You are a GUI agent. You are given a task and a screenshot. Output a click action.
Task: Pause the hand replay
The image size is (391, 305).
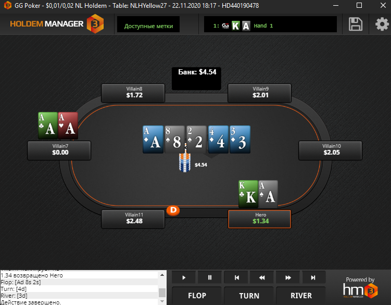pos(210,277)
